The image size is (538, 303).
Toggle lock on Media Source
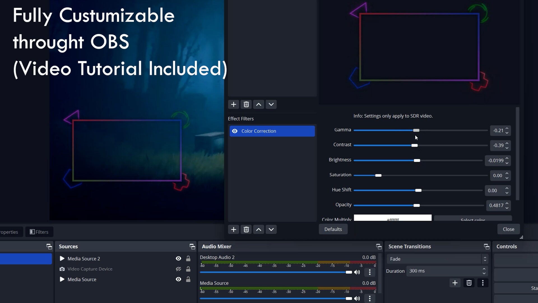click(x=188, y=279)
